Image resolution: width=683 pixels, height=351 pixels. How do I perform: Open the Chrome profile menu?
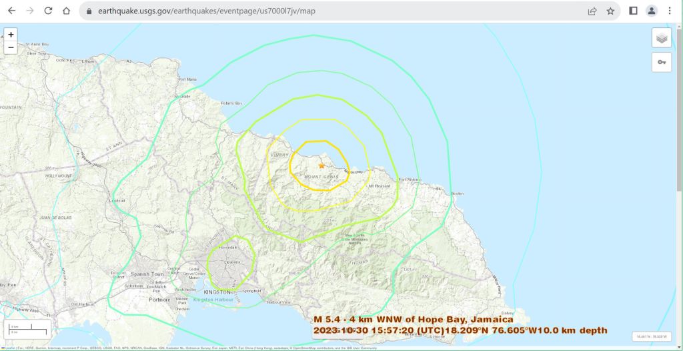pos(652,11)
